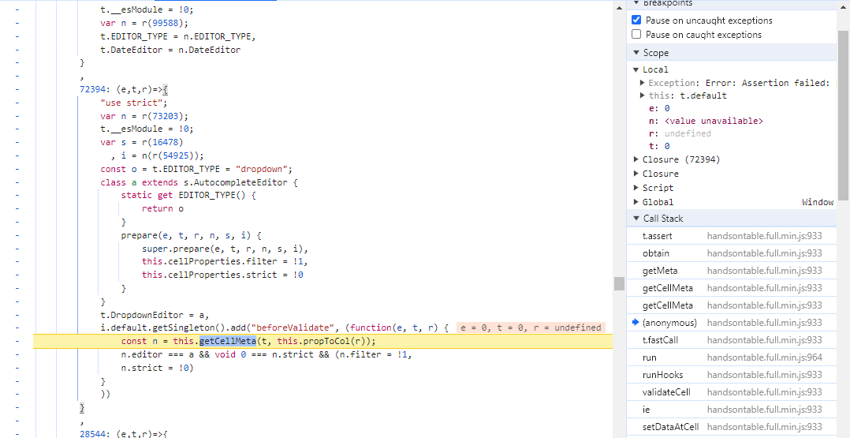Image resolution: width=850 pixels, height=438 pixels.
Task: Click scope variable t: 0
Action: [659, 146]
